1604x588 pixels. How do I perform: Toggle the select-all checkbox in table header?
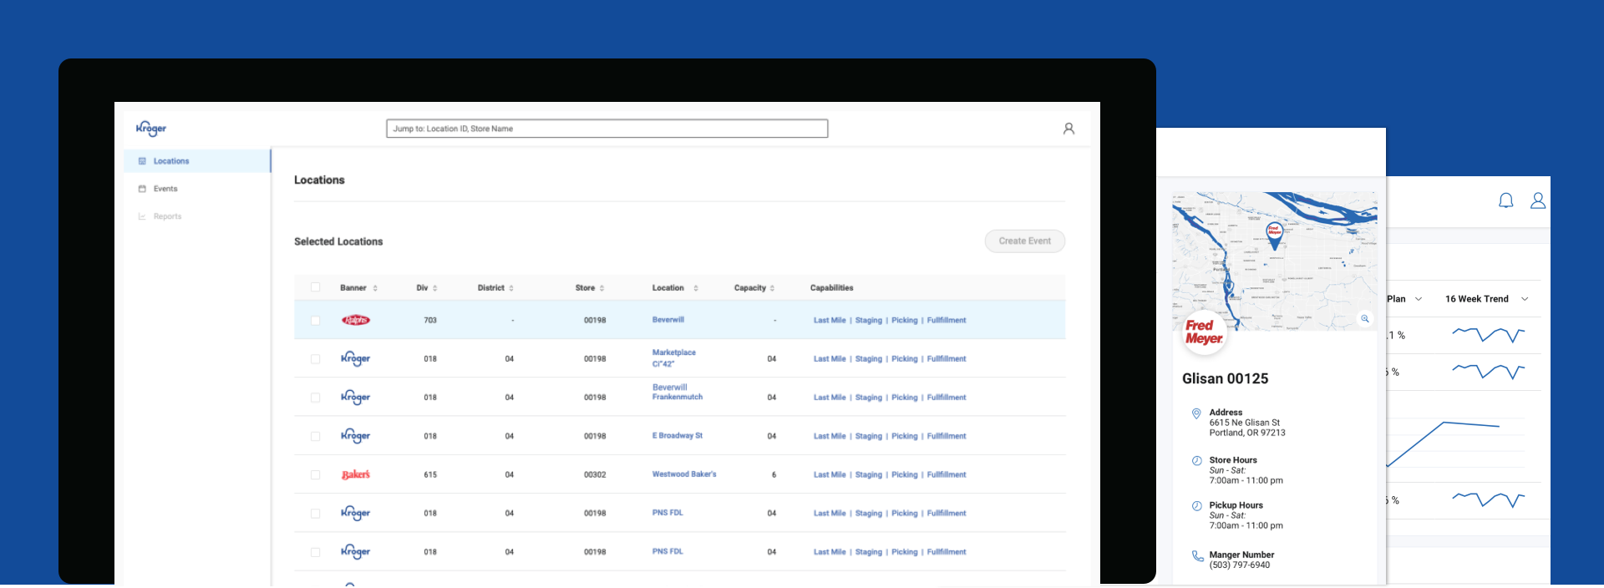tap(316, 287)
